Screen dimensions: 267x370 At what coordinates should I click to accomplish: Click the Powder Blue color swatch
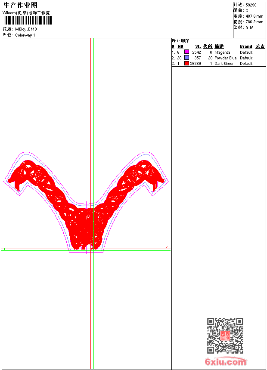(x=186, y=58)
